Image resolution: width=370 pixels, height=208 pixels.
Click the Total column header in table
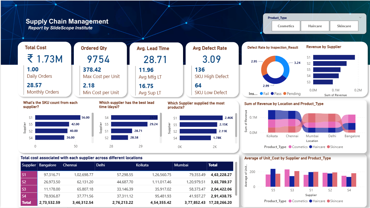pos(213,165)
